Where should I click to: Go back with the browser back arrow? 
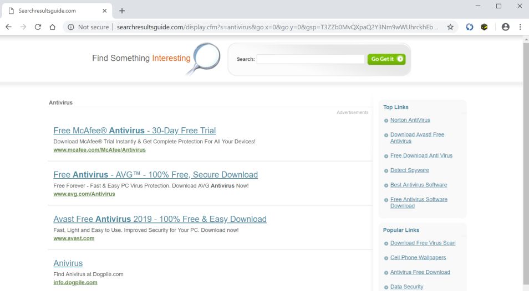pos(8,27)
